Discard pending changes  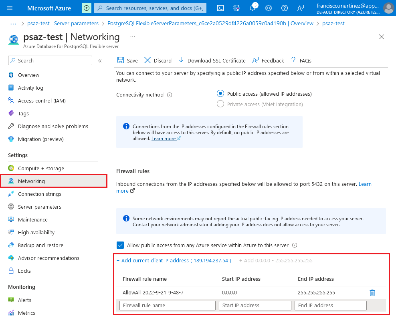click(x=158, y=60)
